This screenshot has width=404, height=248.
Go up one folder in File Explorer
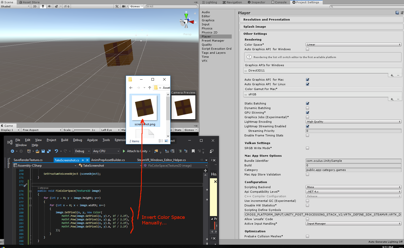tap(150, 88)
